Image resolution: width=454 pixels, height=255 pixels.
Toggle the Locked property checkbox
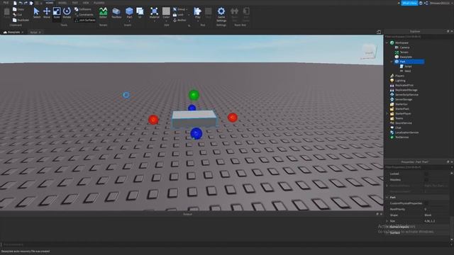426,174
